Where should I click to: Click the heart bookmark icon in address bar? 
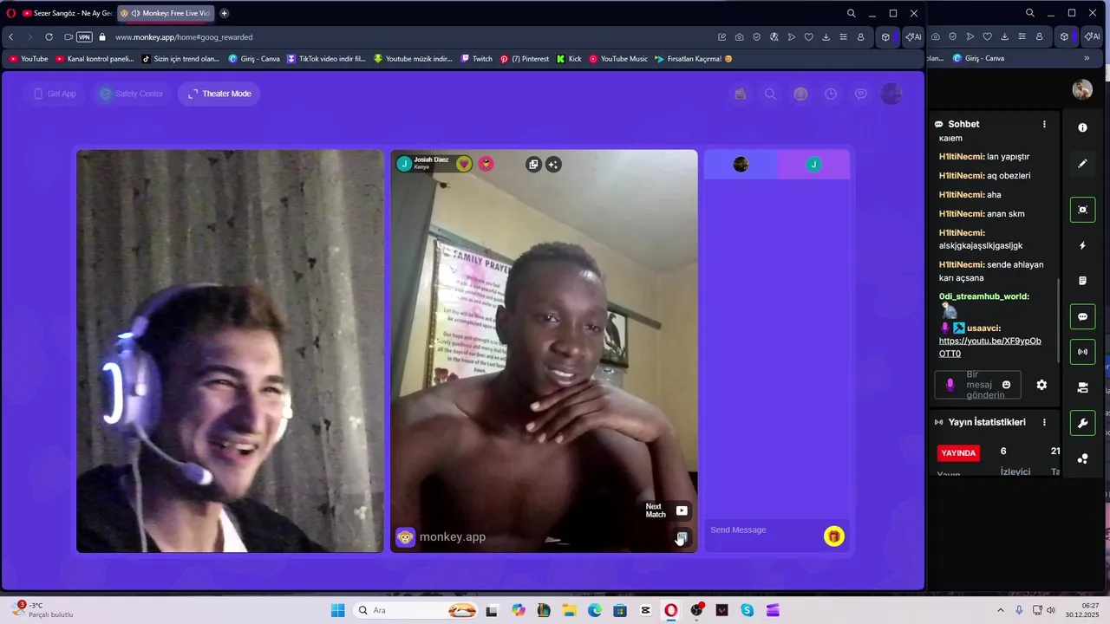pos(808,37)
